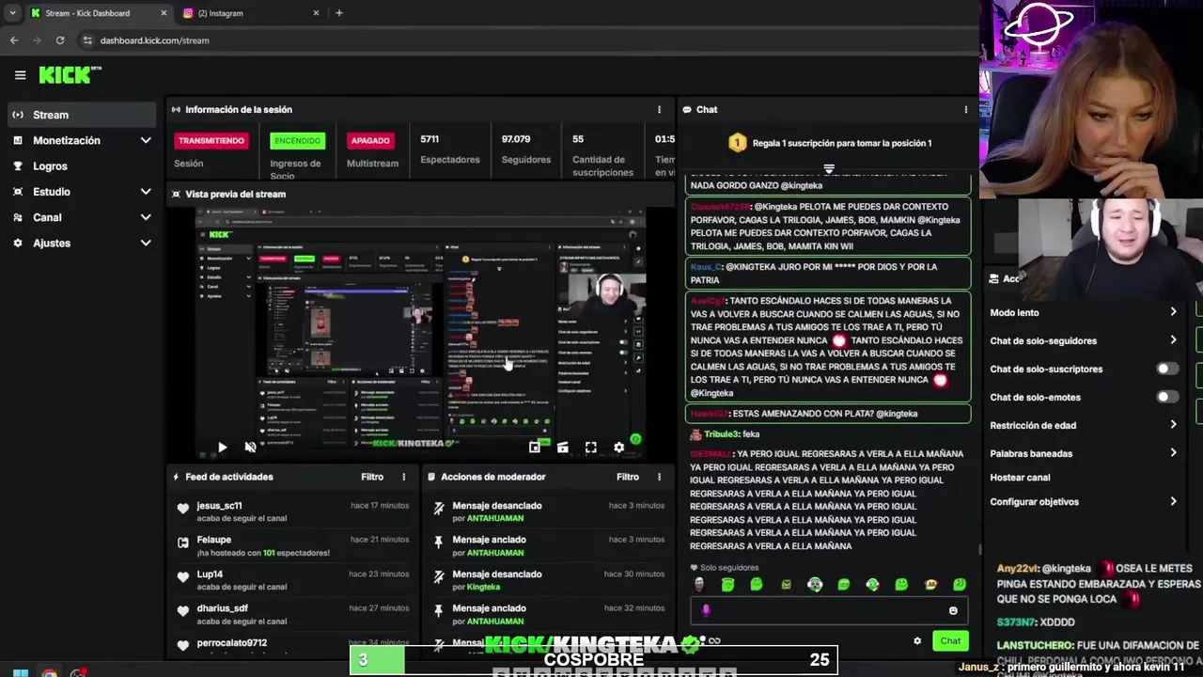Send message with green Chat button
This screenshot has height=677, width=1203.
(950, 641)
